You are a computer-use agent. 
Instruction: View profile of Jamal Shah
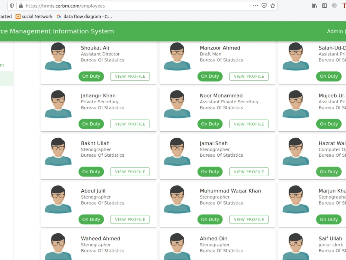click(249, 172)
